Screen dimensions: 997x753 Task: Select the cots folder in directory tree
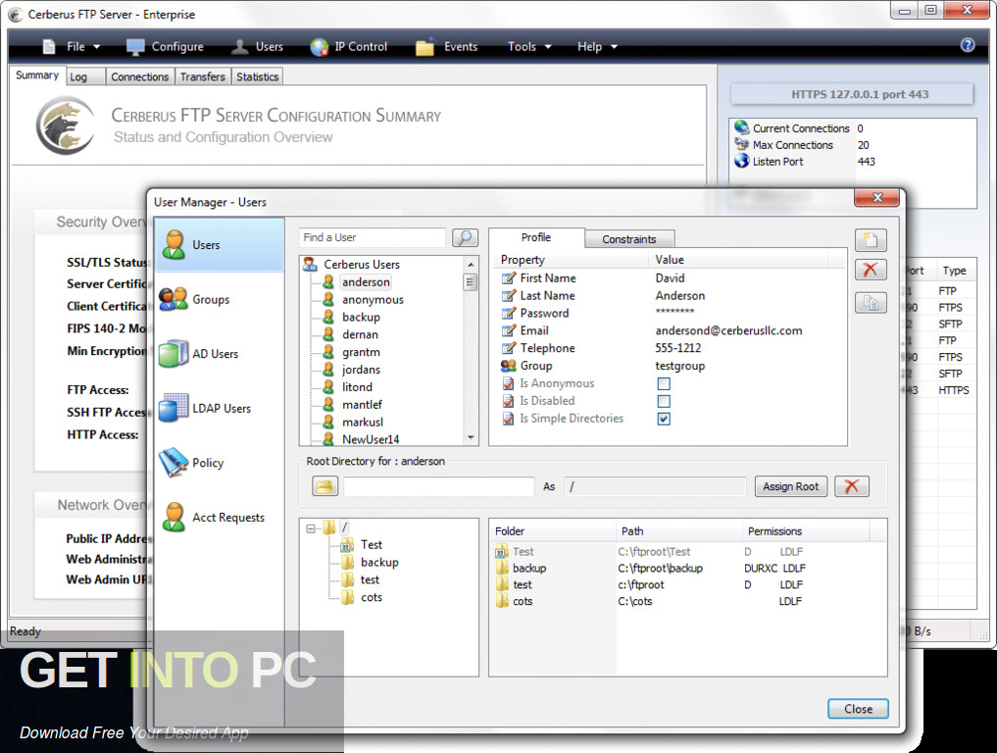coord(372,597)
